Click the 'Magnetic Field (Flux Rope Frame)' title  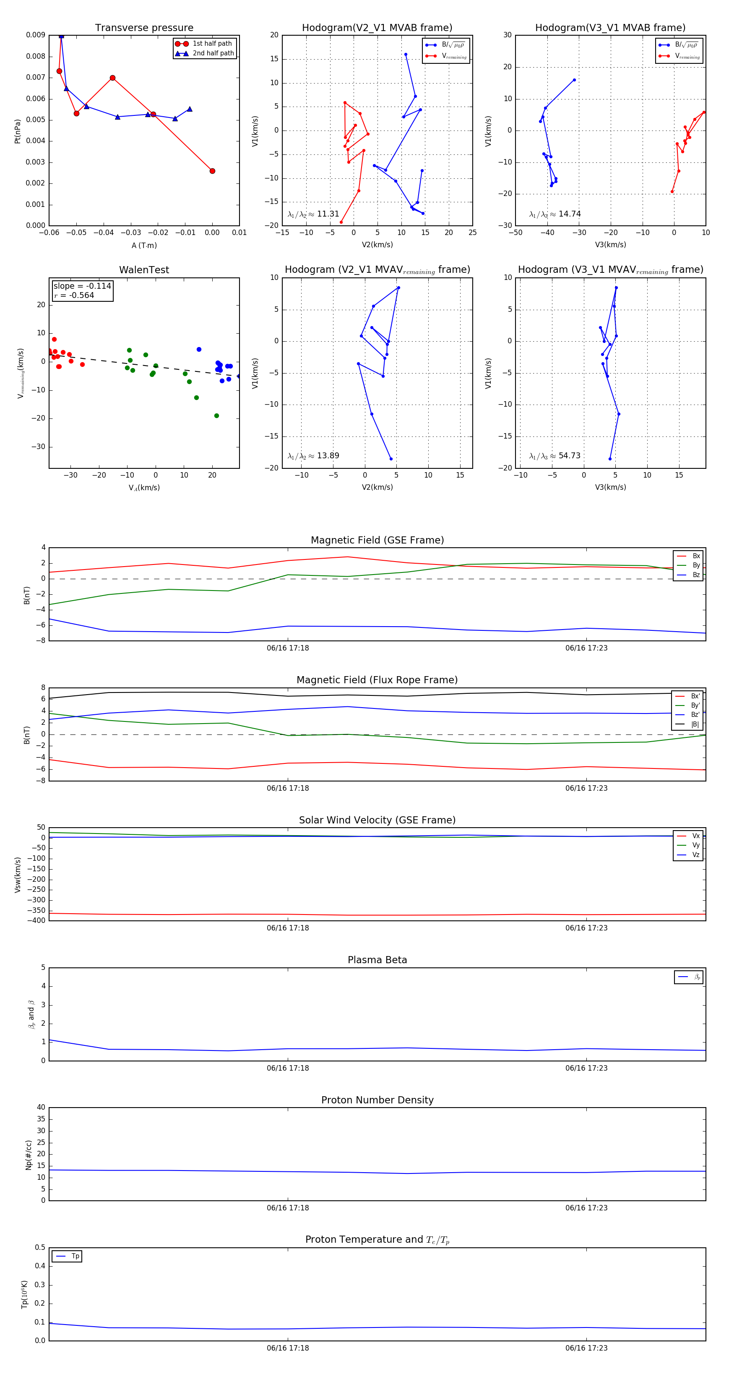click(x=377, y=680)
